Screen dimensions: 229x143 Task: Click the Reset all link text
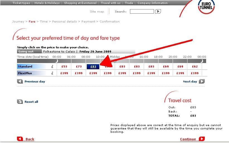31,102
